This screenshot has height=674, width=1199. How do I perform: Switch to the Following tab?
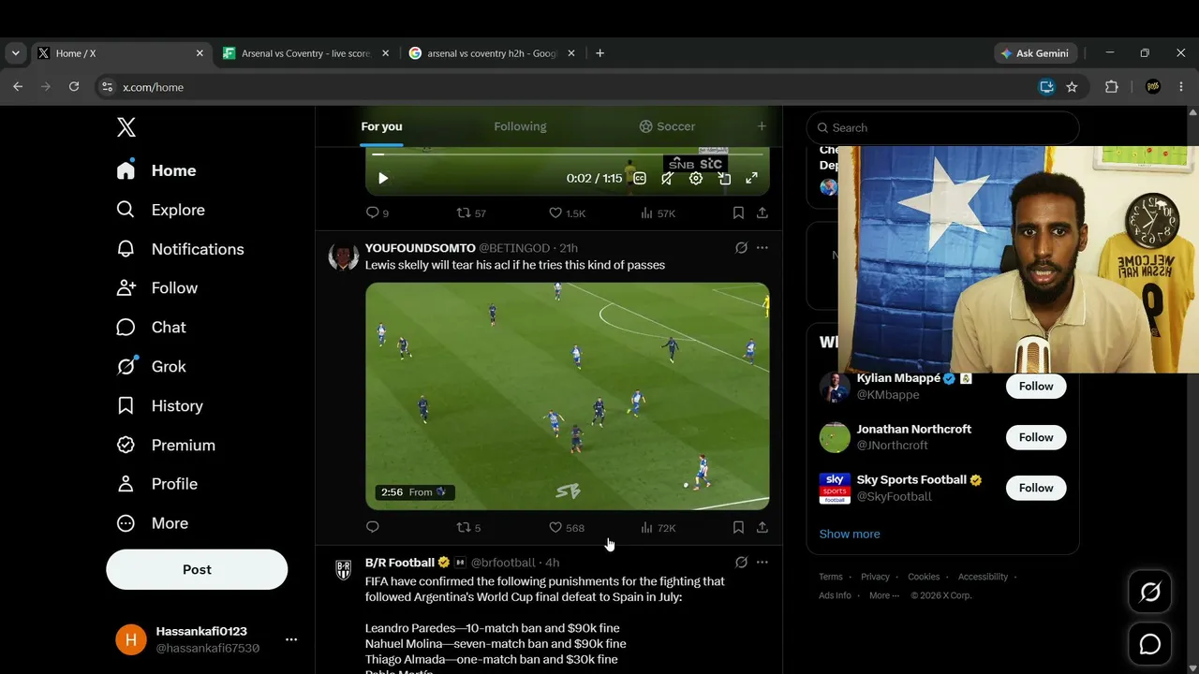pyautogui.click(x=520, y=126)
